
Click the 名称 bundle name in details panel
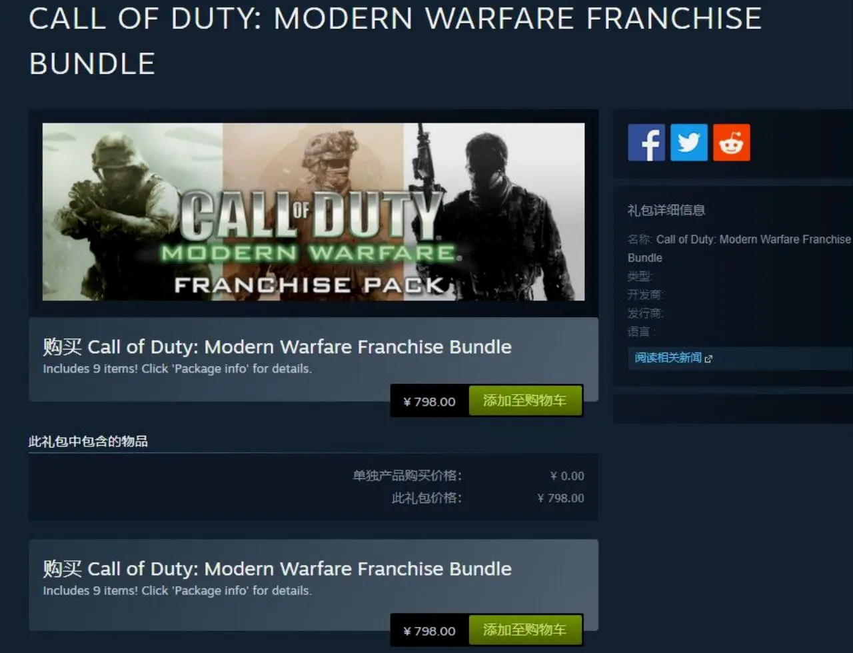click(x=740, y=248)
